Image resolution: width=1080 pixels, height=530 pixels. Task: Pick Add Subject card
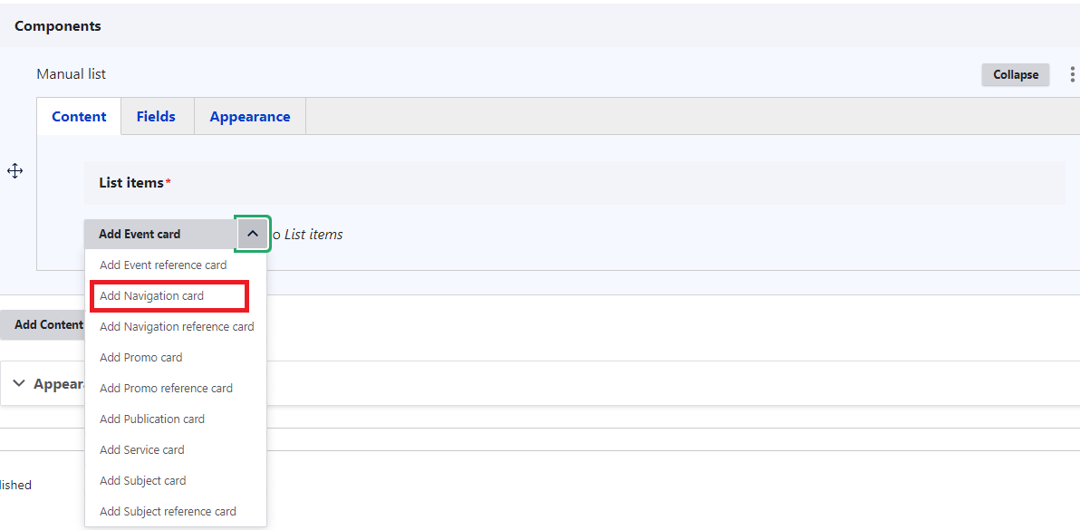[143, 481]
